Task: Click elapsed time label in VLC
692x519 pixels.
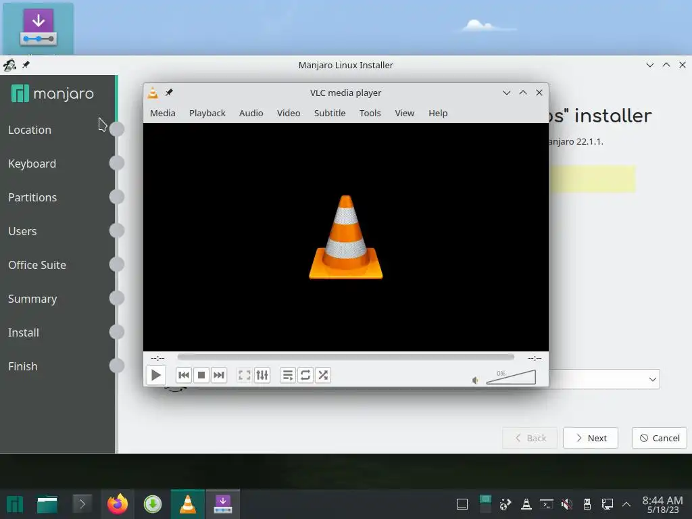Action: click(157, 358)
